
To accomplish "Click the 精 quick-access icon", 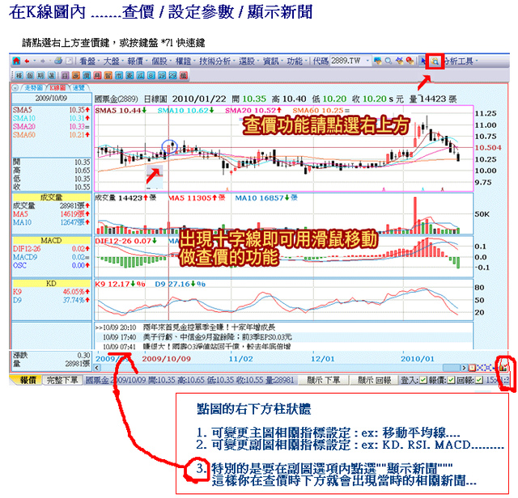I will (x=19, y=75).
